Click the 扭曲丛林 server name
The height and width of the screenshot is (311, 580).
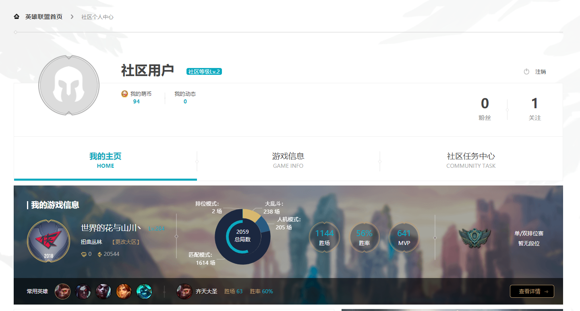coord(91,242)
